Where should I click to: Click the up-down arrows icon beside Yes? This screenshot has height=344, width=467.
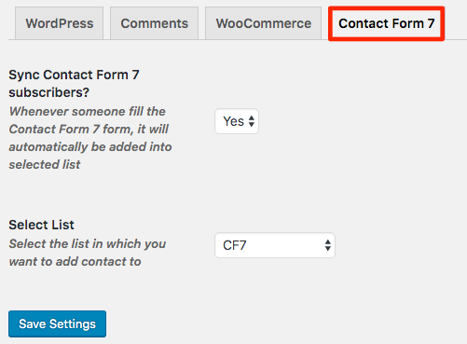point(252,121)
